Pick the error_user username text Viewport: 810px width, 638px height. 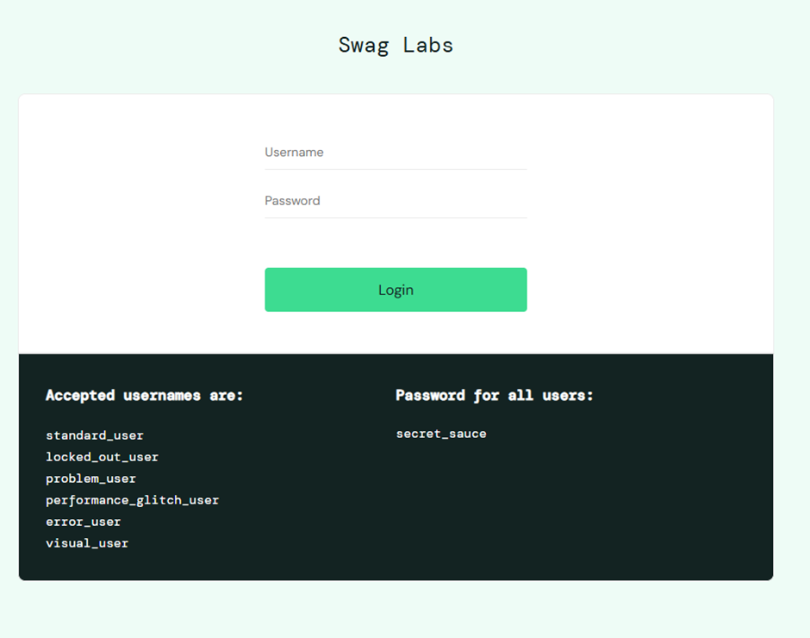(x=83, y=522)
